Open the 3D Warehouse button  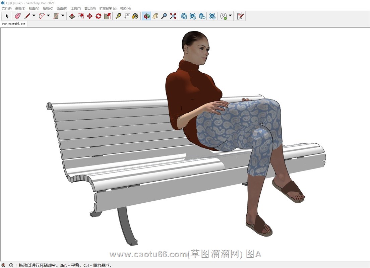pos(184,16)
